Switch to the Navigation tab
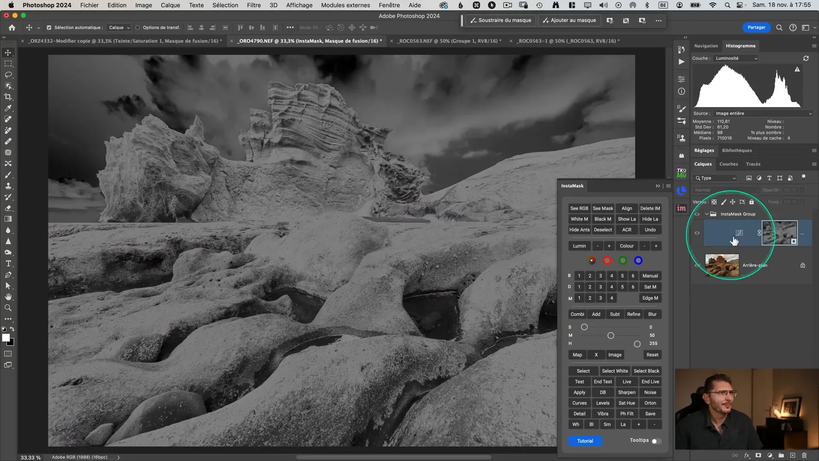 click(x=706, y=46)
